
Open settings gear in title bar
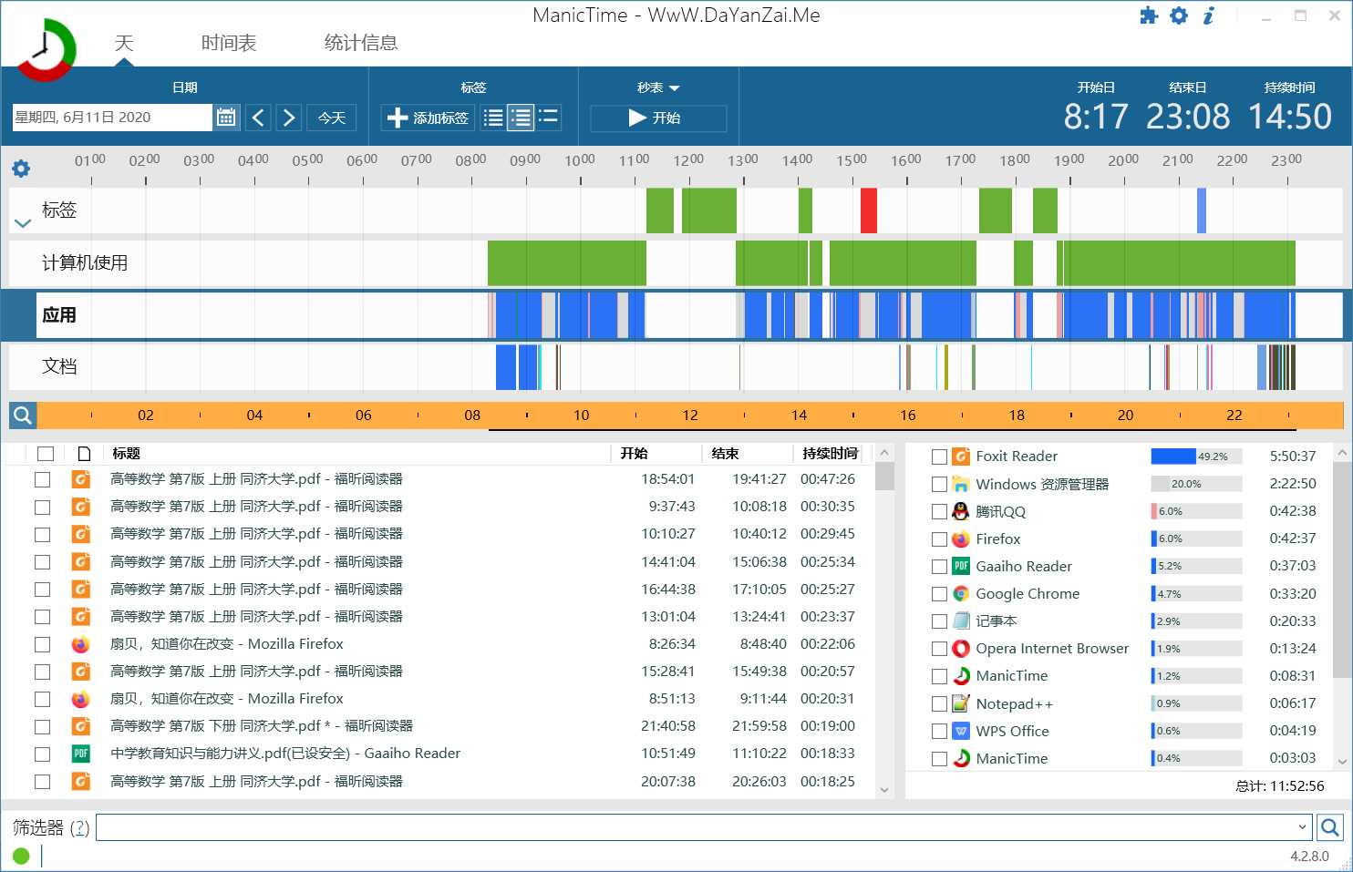[1179, 15]
